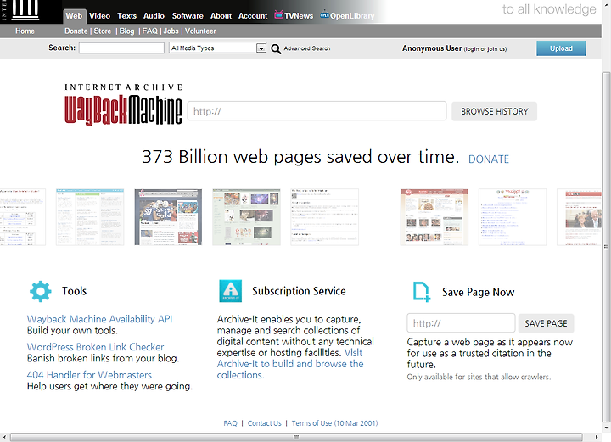The height and width of the screenshot is (442, 611).
Task: Click the Advanced Search link
Action: pyautogui.click(x=307, y=48)
